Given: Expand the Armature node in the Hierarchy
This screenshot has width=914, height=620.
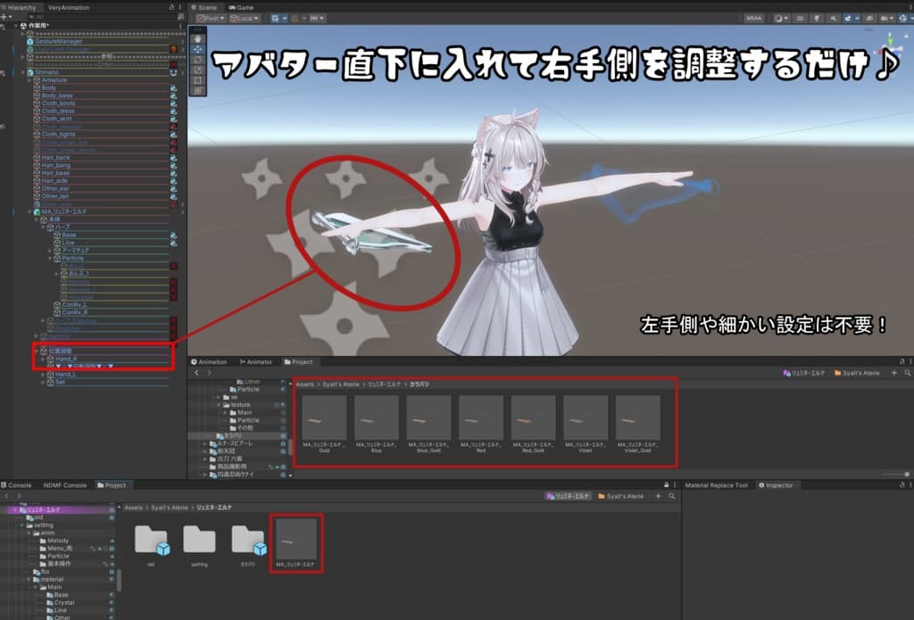Looking at the screenshot, I should tap(29, 80).
